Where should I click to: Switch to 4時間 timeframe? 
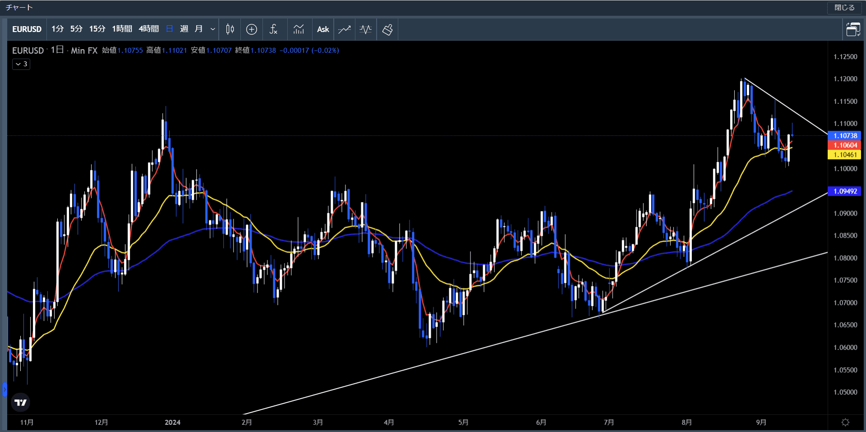[148, 29]
